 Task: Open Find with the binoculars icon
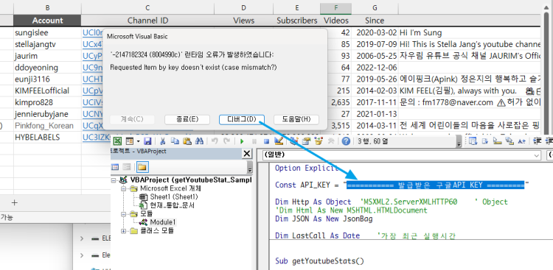click(199, 141)
